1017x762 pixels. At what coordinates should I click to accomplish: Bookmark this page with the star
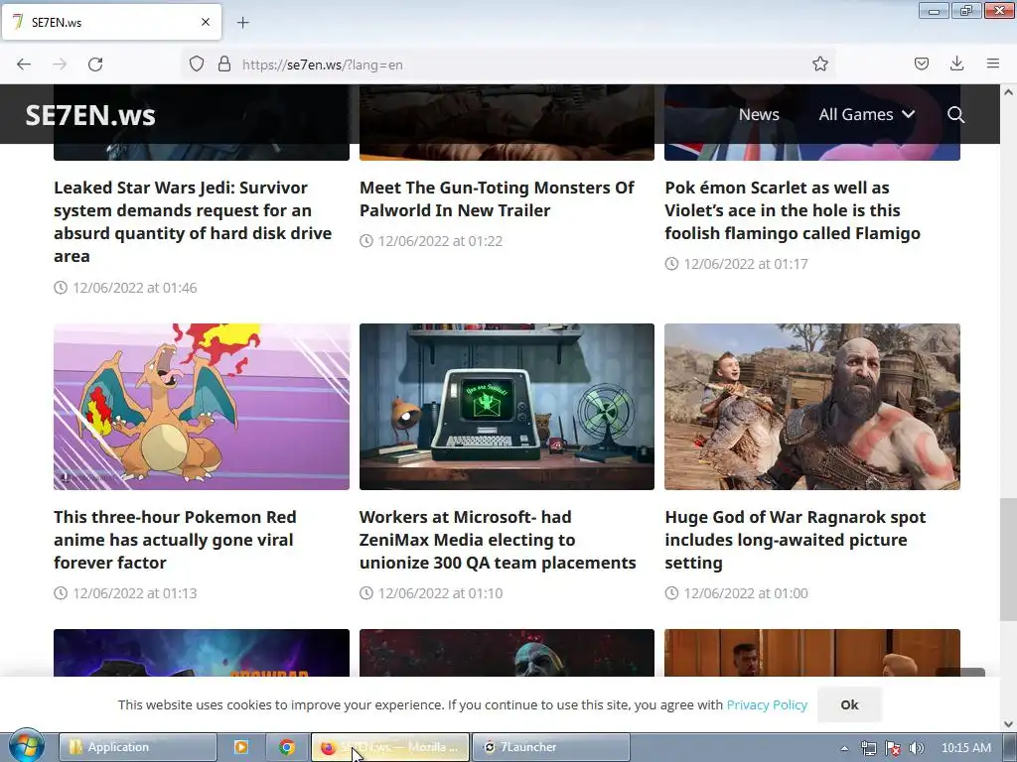[819, 64]
